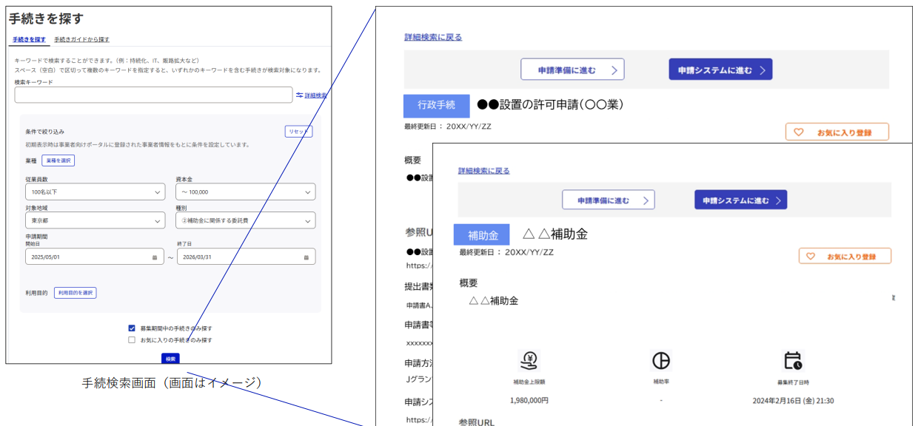Click the 検索キーワード input field
This screenshot has height=426, width=918.
pyautogui.click(x=153, y=95)
